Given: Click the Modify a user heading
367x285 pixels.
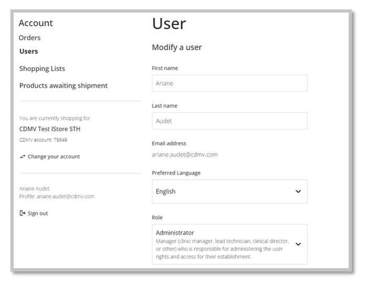Looking at the screenshot, I should [177, 48].
